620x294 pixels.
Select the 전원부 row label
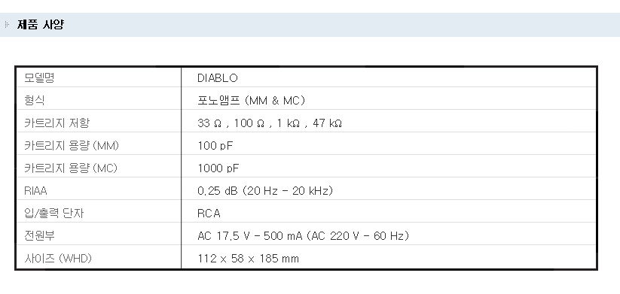tap(39, 235)
